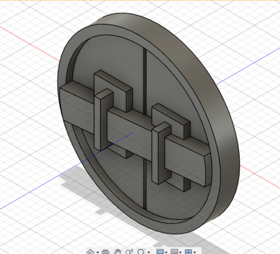The image size is (280, 254).
Task: Expand the Display Settings dropdown arrow
Action: 166,252
